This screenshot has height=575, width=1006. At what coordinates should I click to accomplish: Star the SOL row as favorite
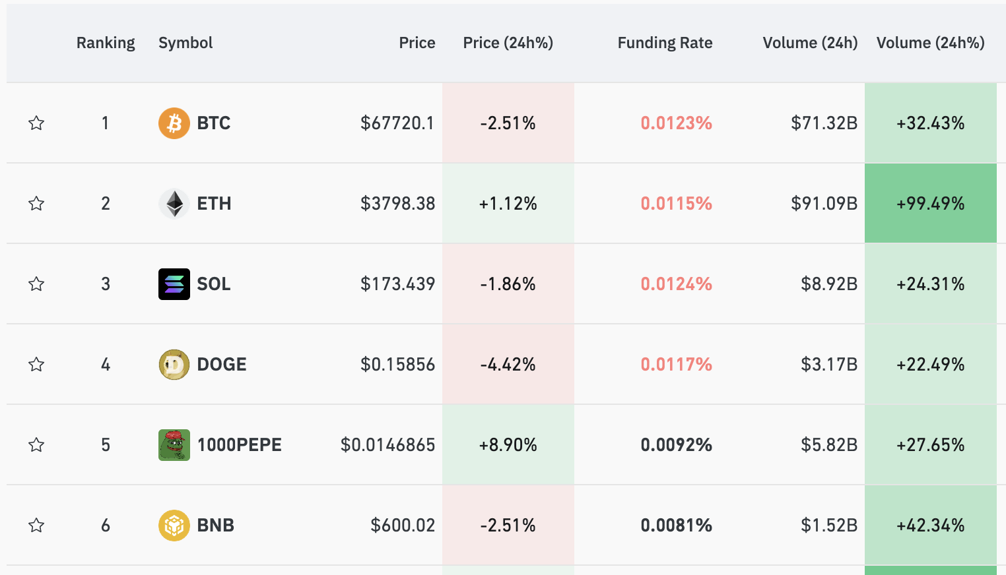click(x=36, y=284)
